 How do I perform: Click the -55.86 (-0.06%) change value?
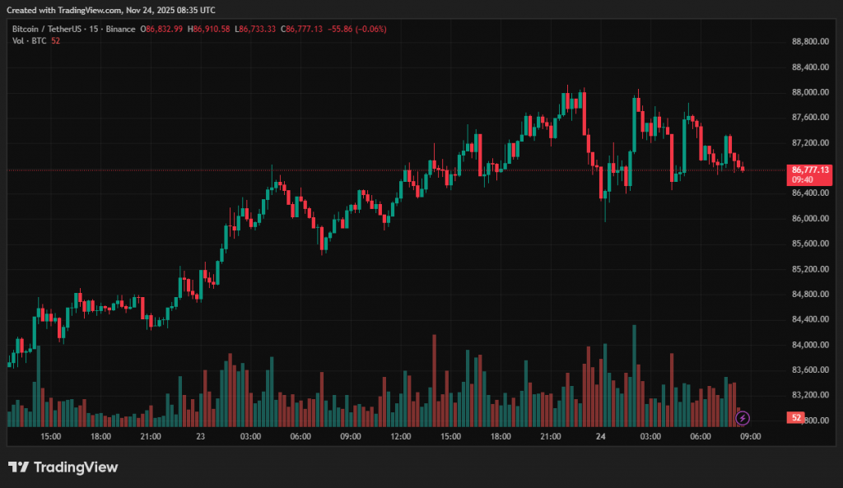coord(357,29)
